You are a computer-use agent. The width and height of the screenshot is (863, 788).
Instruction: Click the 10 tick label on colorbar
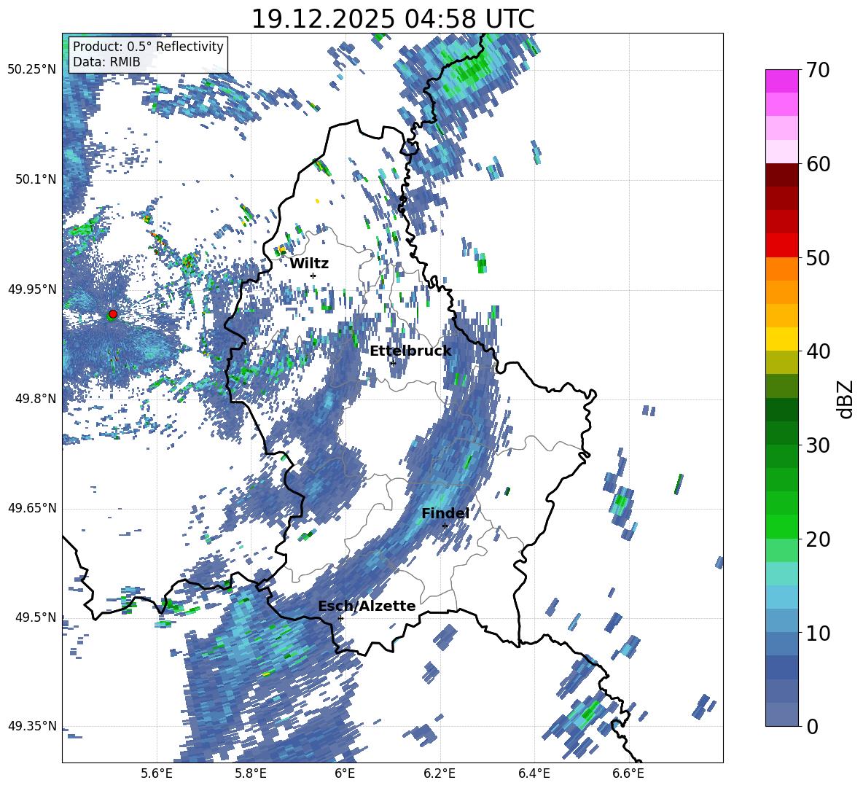pyautogui.click(x=818, y=633)
